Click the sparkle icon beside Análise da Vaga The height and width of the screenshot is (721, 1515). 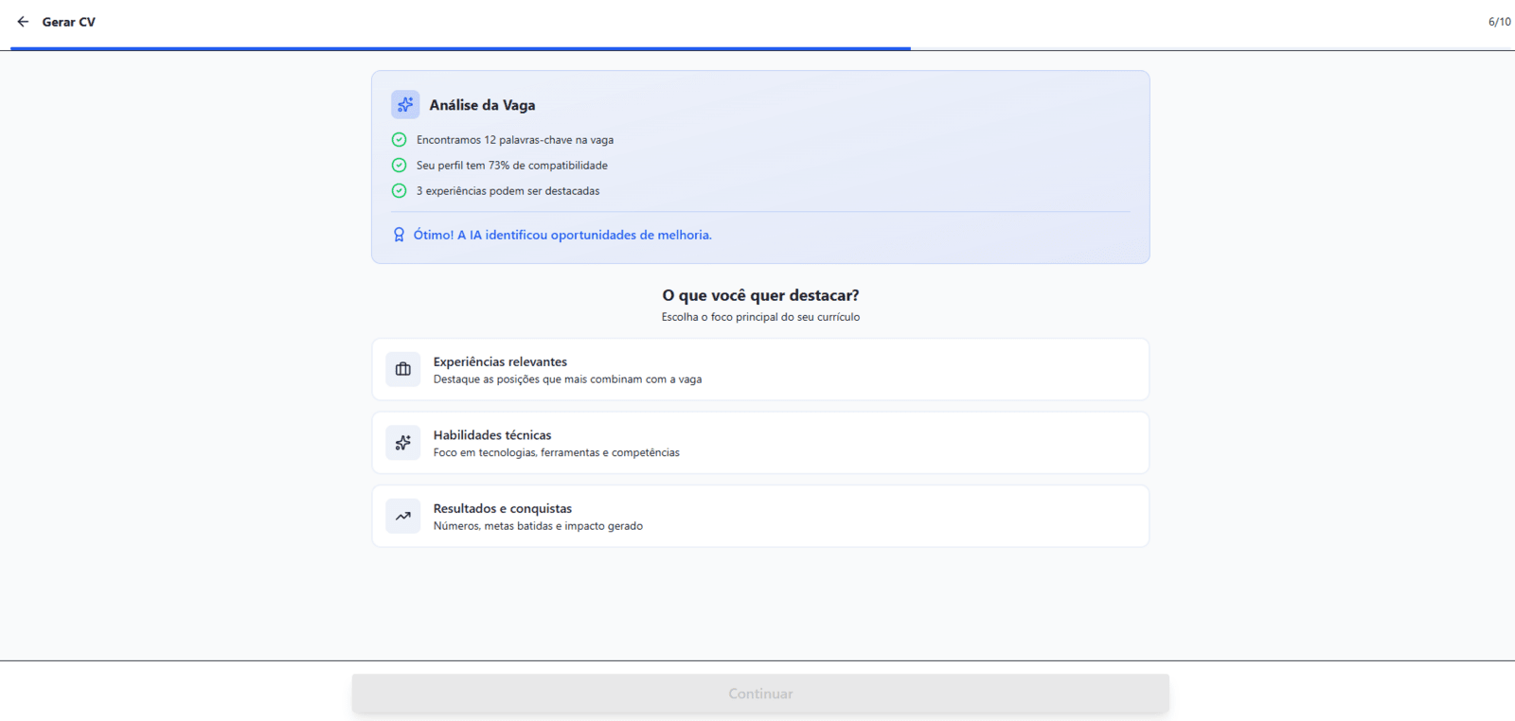[x=405, y=104]
